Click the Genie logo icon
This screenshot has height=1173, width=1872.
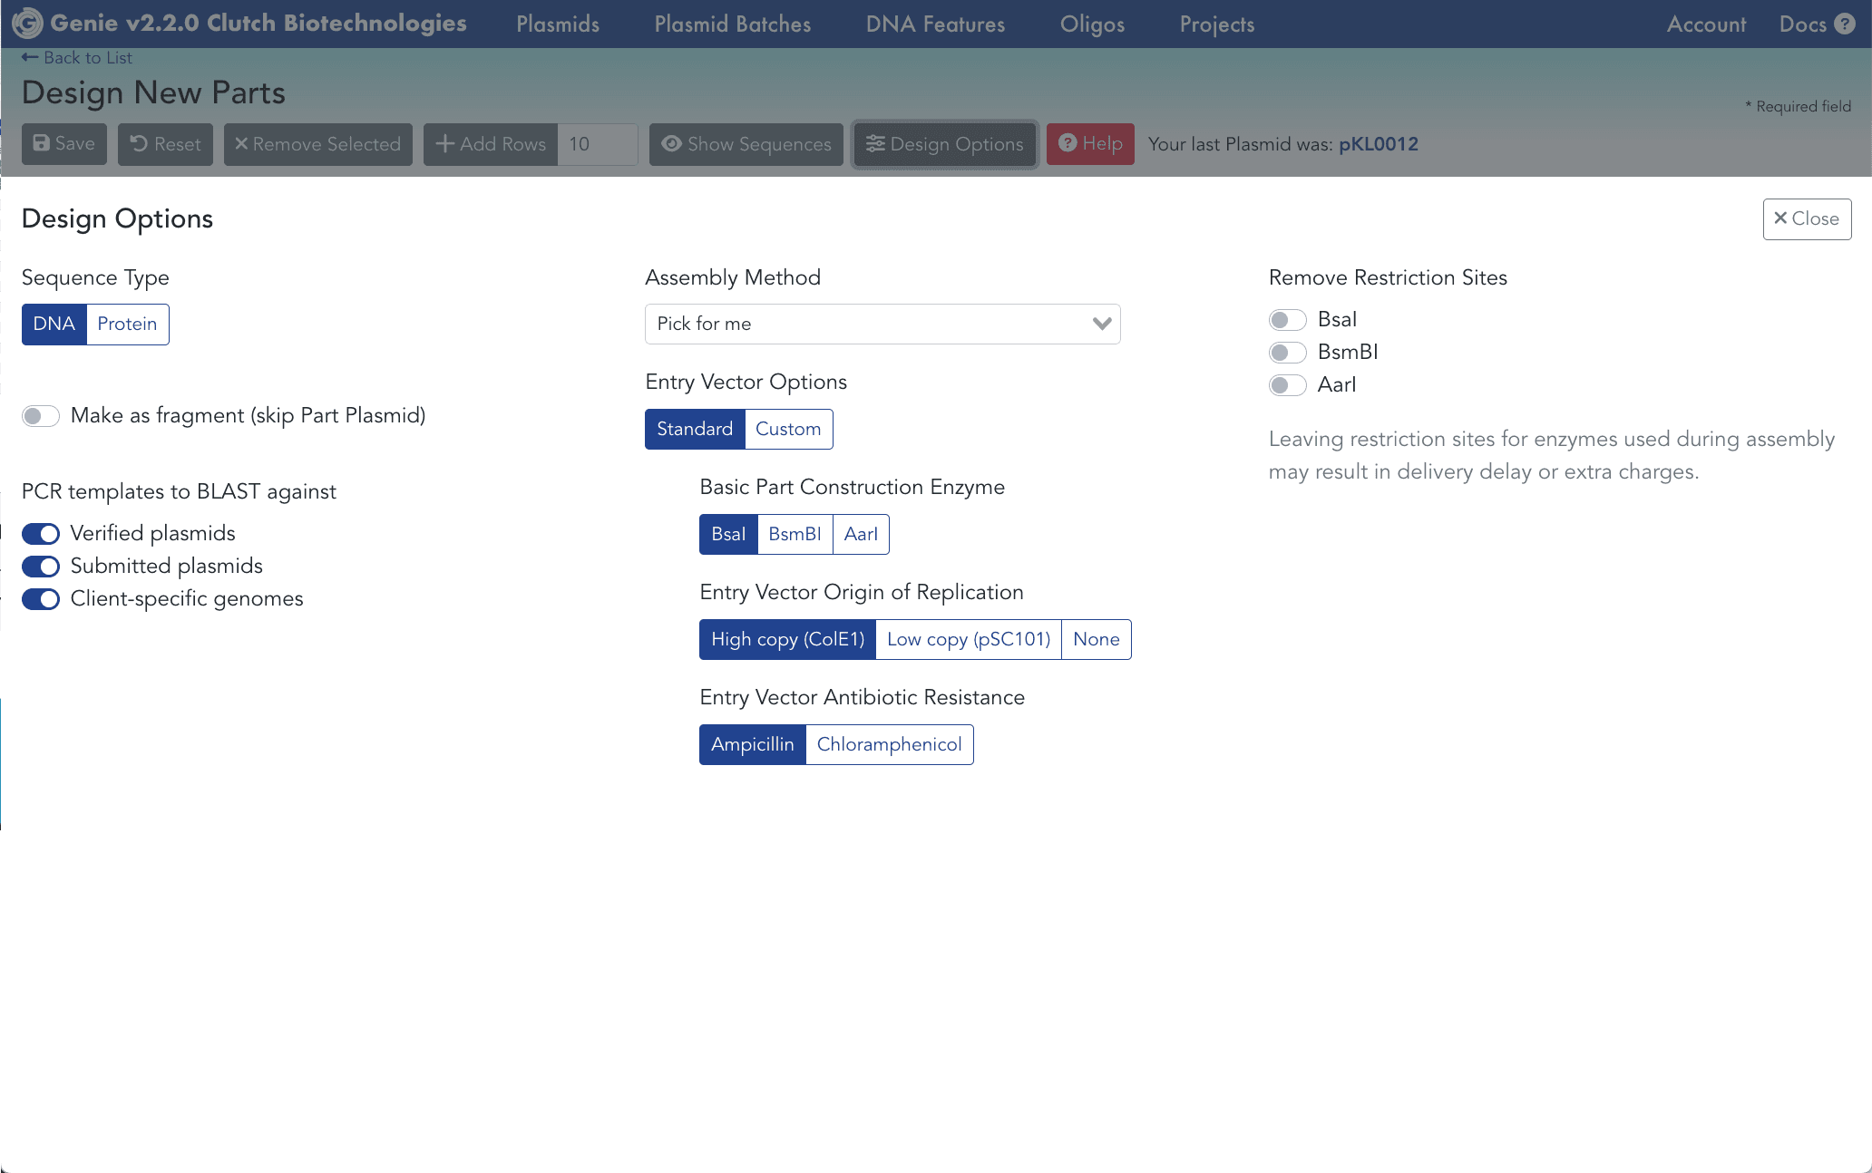27,24
